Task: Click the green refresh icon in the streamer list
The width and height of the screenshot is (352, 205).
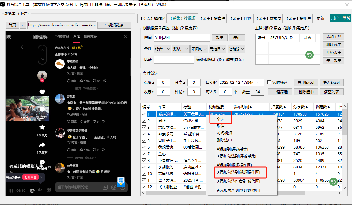Action: pos(309,55)
